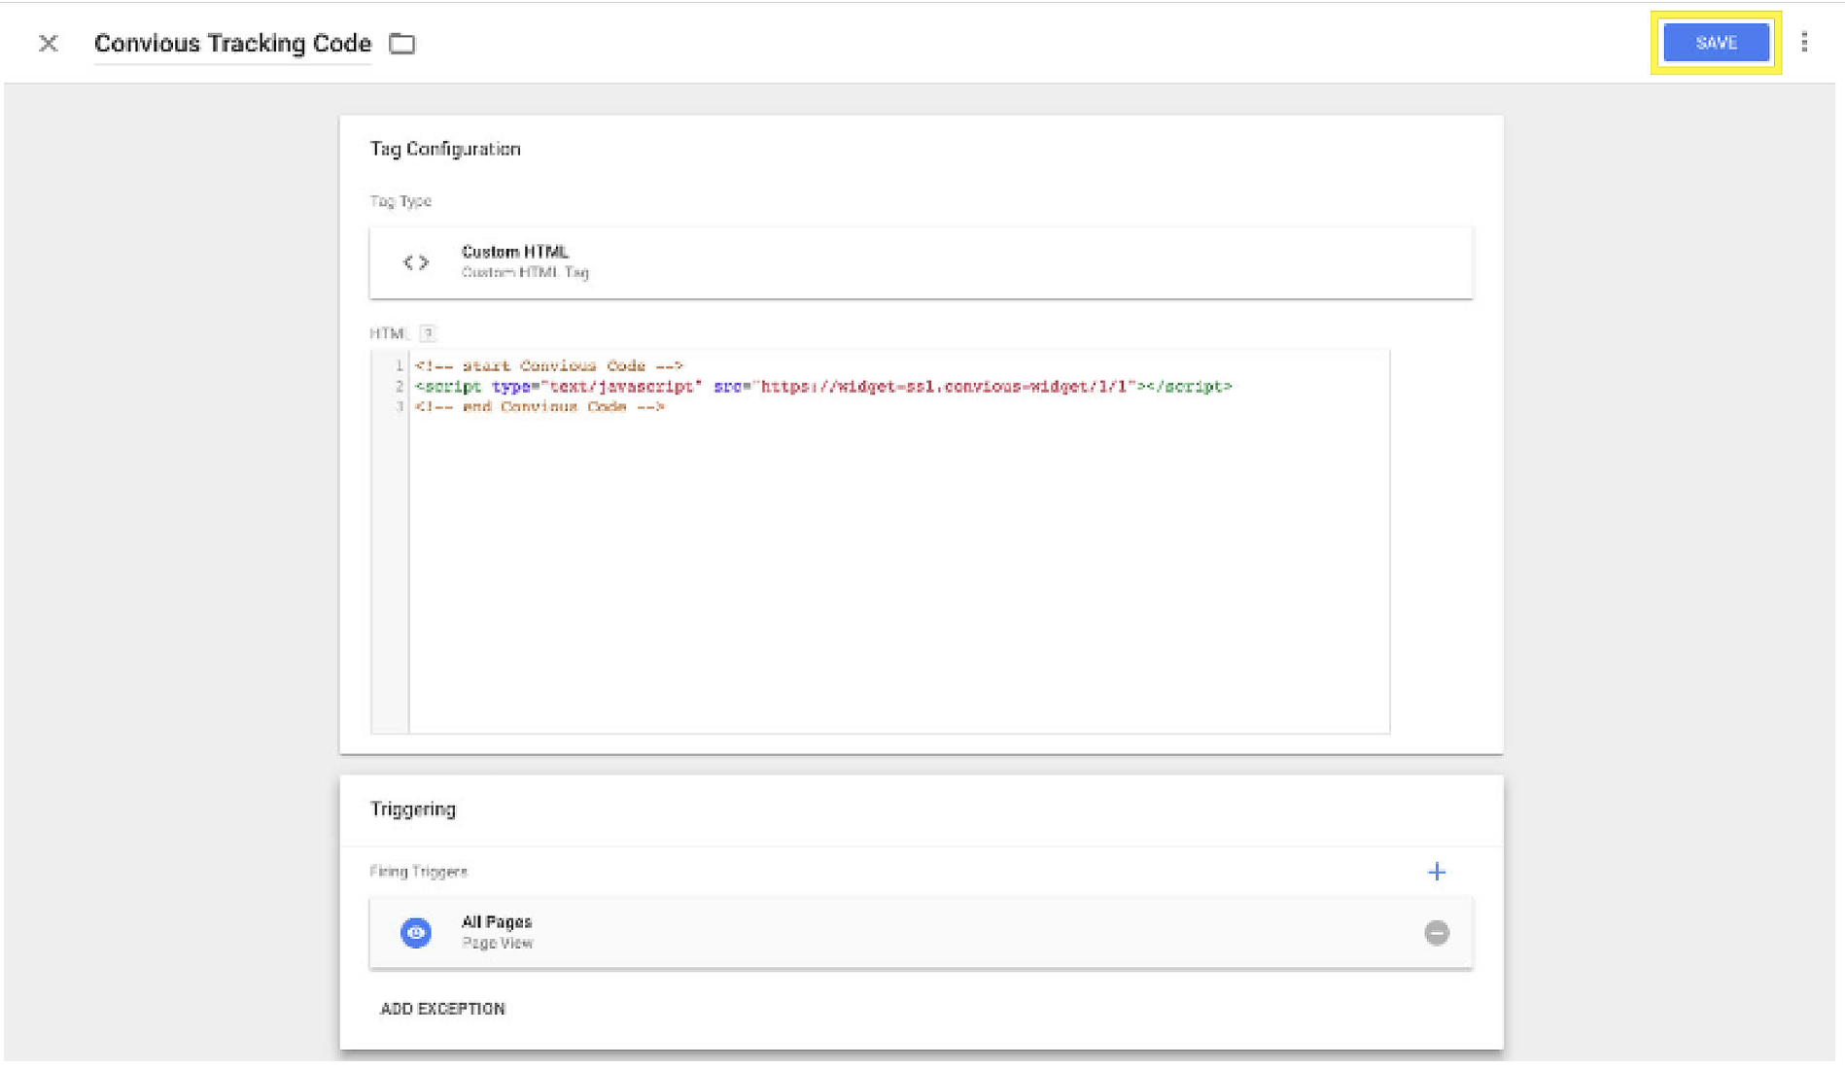Open the HTML field help icon
Image resolution: width=1845 pixels, height=1069 pixels.
coord(428,333)
